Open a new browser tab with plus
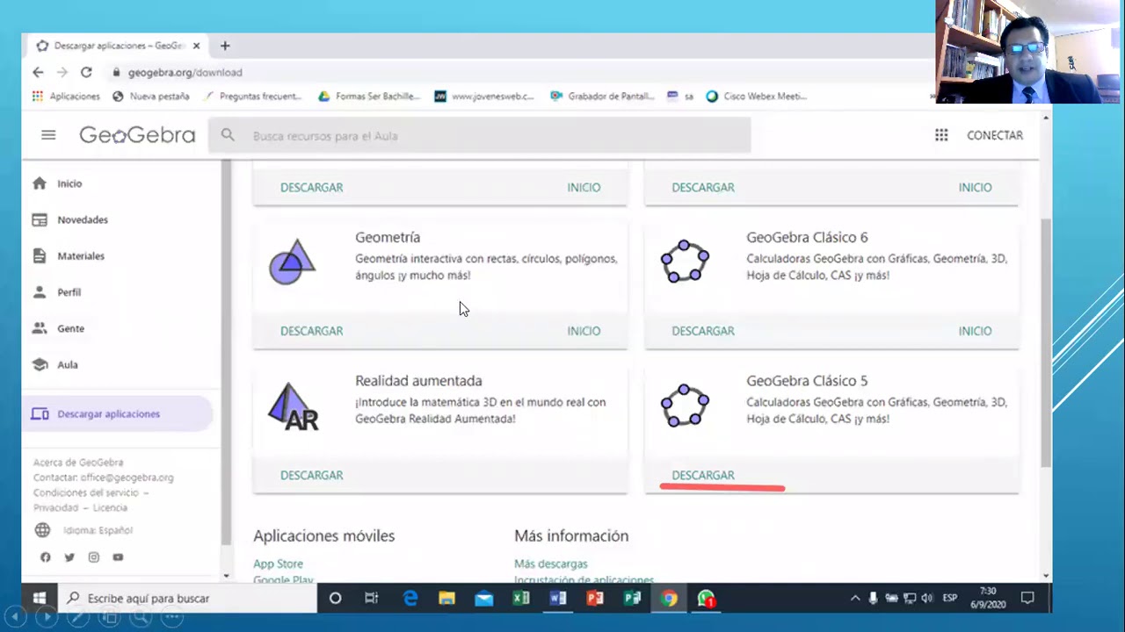Screen dimensions: 1125x632 coord(225,46)
